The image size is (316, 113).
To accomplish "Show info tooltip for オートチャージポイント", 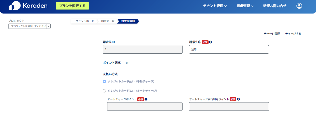I will (146, 99).
